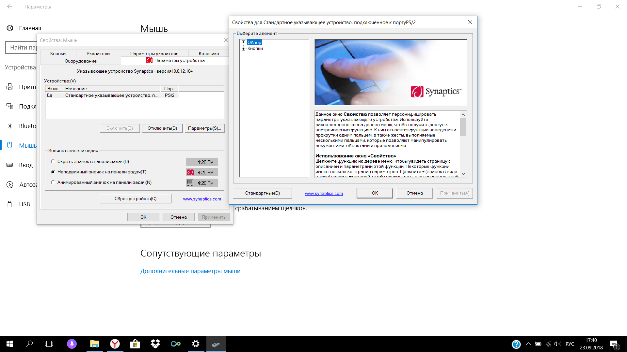Click Отмена in the Synaptics properties dialog
Image resolution: width=627 pixels, height=352 pixels.
[x=415, y=193]
